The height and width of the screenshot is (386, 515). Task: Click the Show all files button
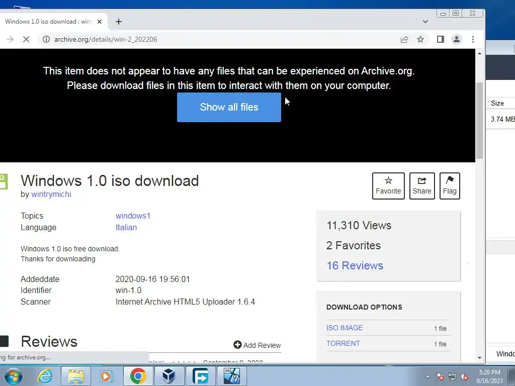pyautogui.click(x=229, y=108)
